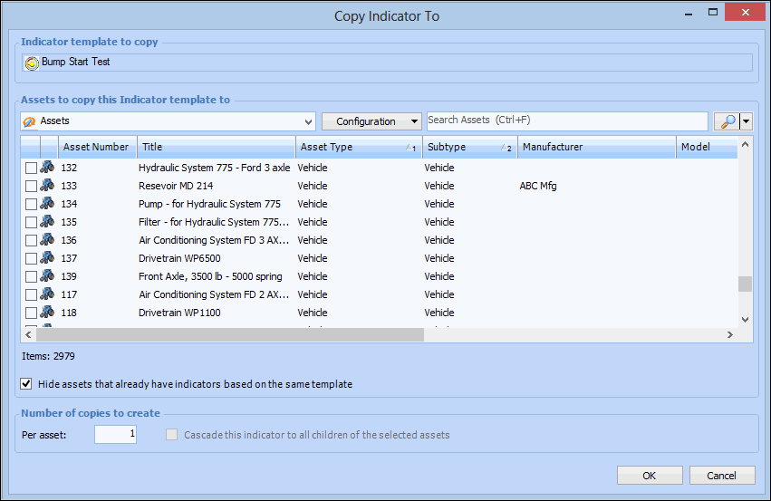The width and height of the screenshot is (771, 501).
Task: Click the vehicle icon for asset 139
Action: tap(47, 276)
